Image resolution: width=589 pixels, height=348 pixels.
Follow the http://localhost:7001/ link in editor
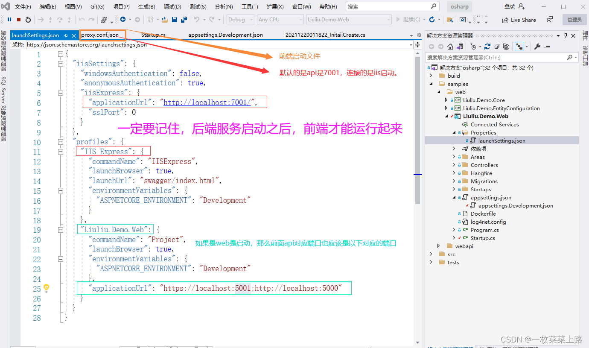pos(207,102)
